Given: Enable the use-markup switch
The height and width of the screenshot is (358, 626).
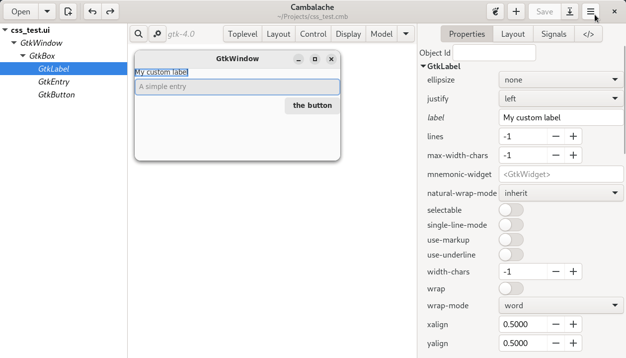Looking at the screenshot, I should click(x=511, y=240).
